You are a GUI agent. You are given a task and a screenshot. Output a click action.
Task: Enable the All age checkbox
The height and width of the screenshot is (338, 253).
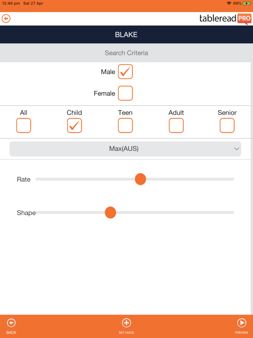coord(24,125)
